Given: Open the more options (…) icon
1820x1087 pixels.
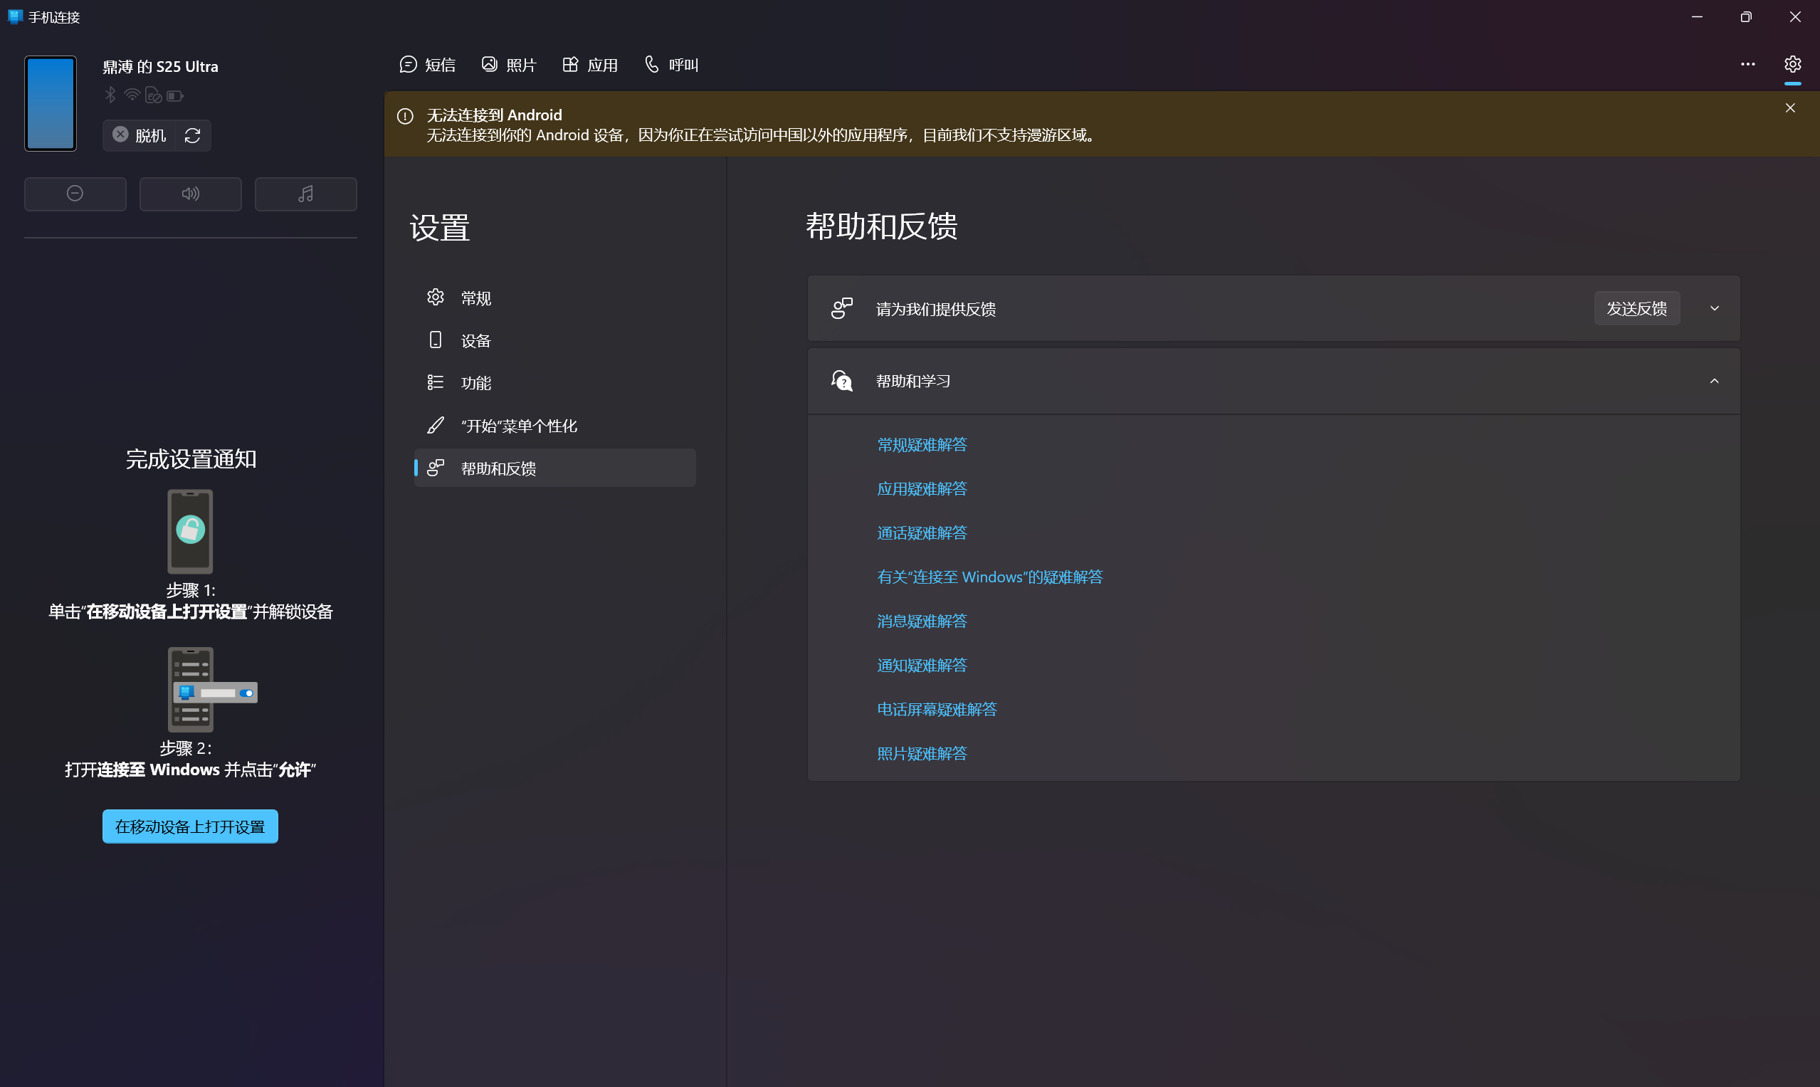Looking at the screenshot, I should tap(1747, 65).
